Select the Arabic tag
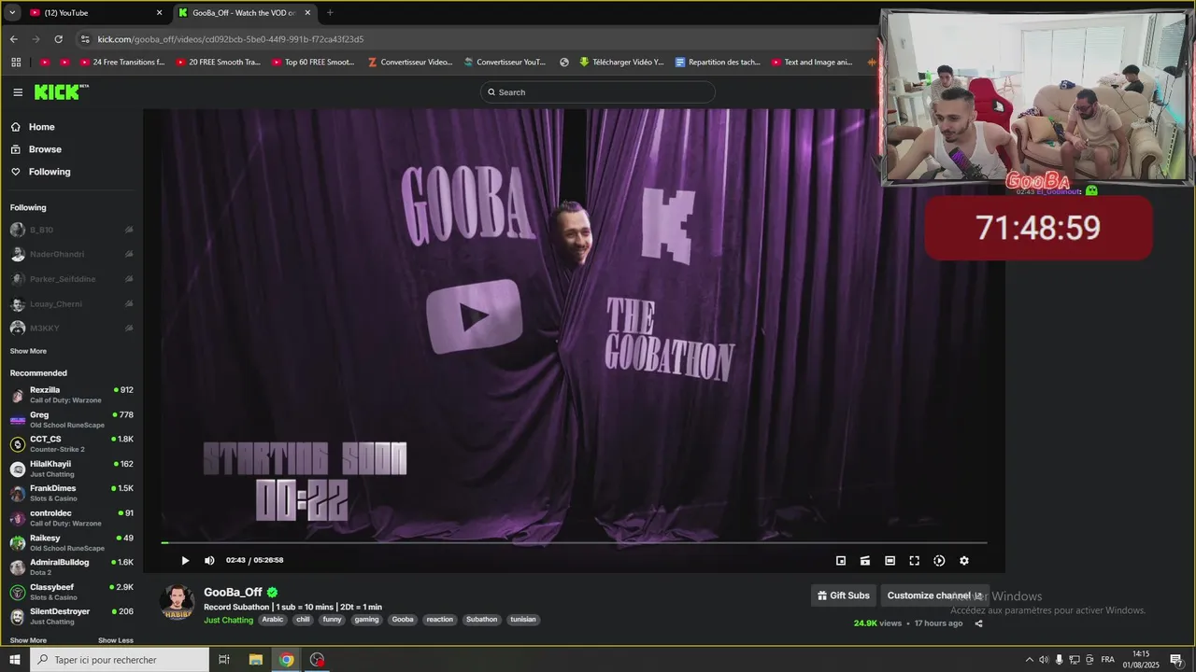 [x=272, y=620]
